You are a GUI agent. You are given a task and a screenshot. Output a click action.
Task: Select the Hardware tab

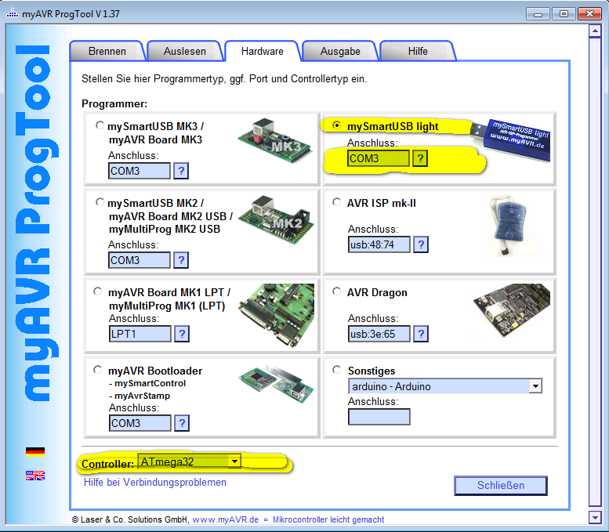[x=262, y=51]
